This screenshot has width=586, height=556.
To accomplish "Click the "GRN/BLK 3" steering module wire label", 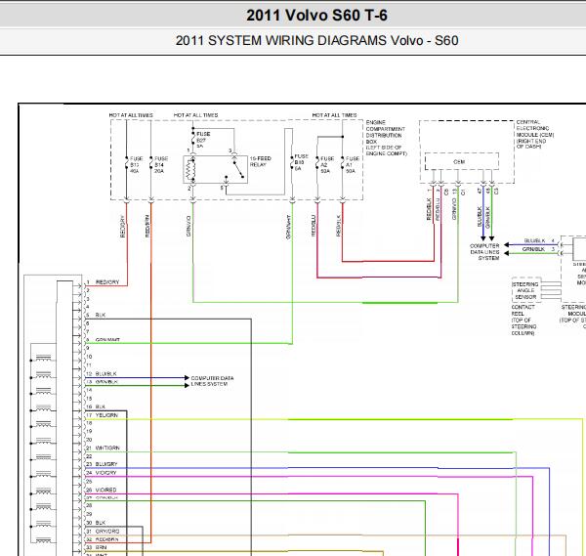I will click(538, 249).
